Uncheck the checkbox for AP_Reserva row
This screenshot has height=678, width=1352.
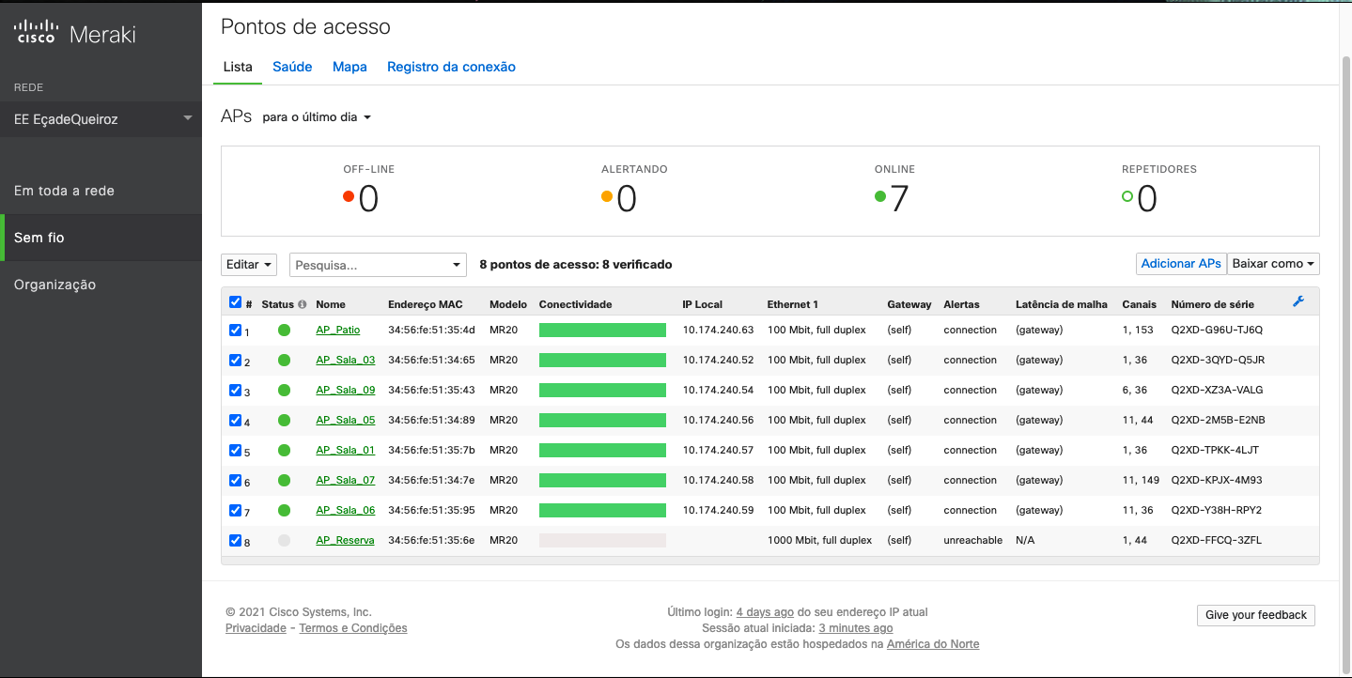235,540
